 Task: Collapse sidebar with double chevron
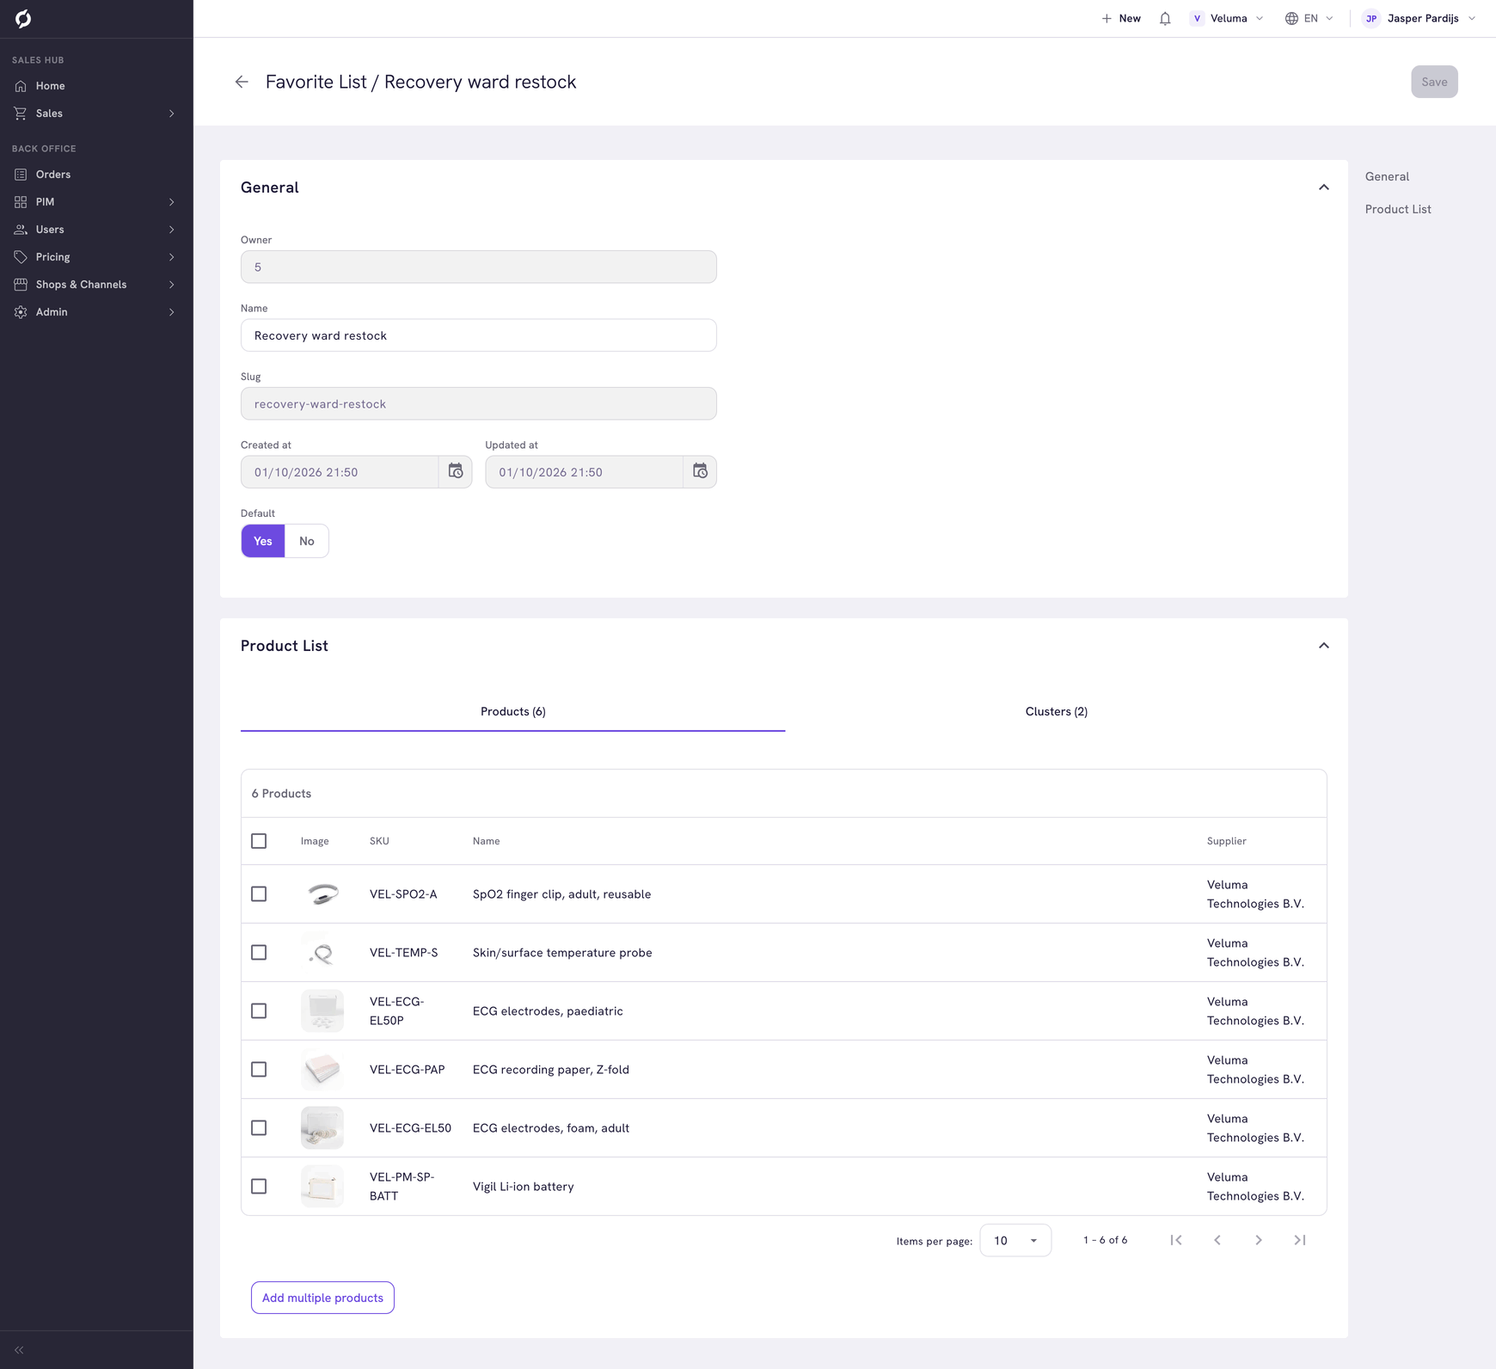(19, 1350)
